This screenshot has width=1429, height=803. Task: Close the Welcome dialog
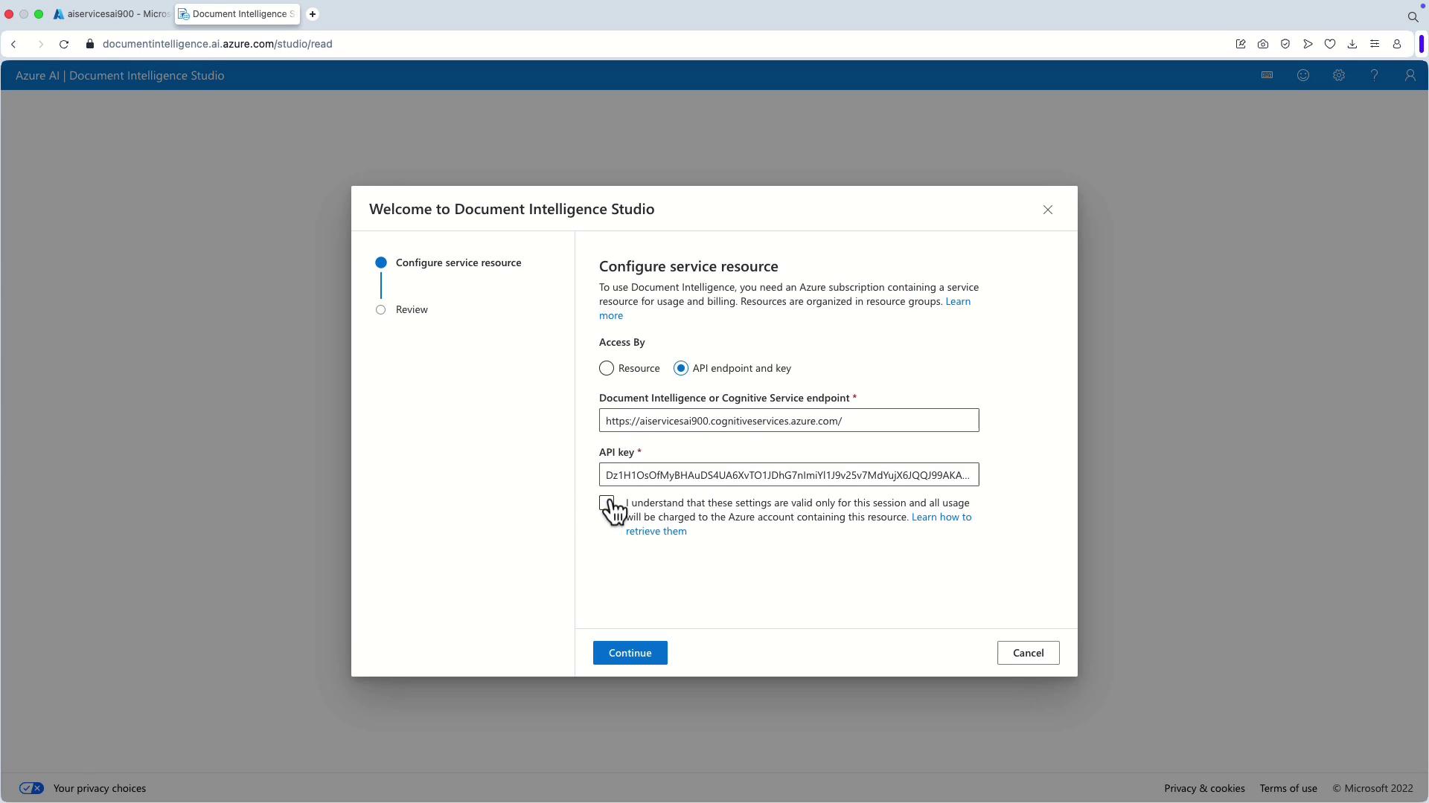[x=1047, y=210]
